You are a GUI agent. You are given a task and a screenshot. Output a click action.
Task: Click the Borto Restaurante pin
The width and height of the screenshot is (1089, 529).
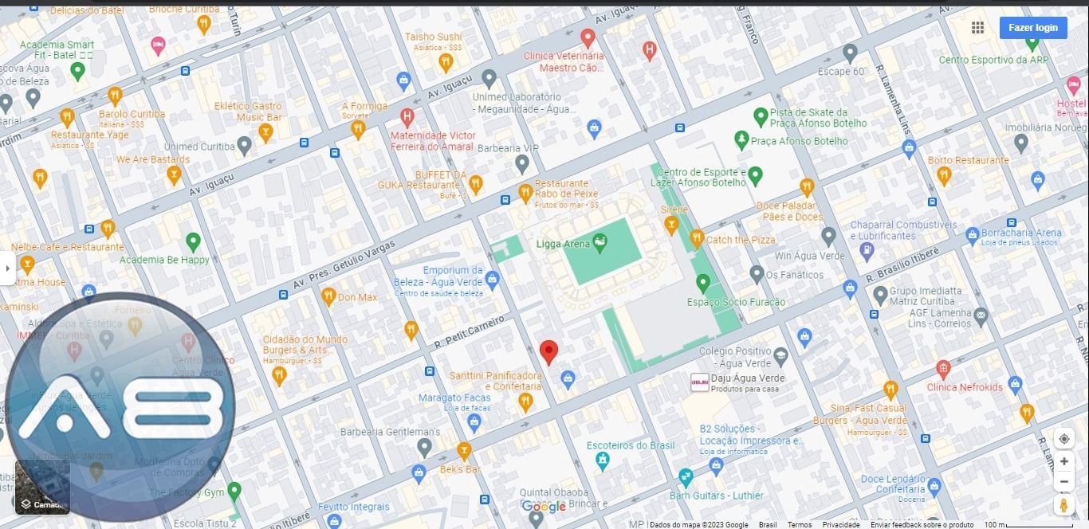(x=944, y=175)
